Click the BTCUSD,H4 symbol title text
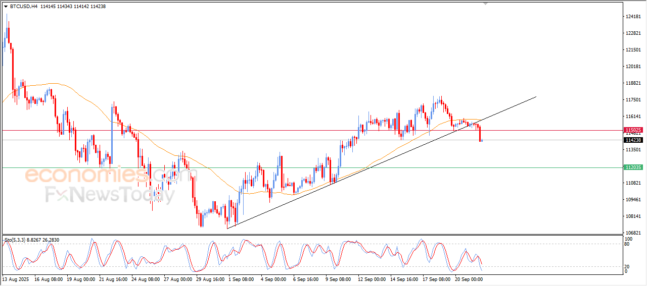647x286 pixels. [x=24, y=7]
